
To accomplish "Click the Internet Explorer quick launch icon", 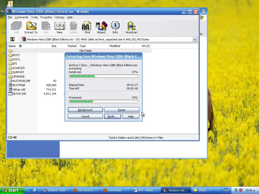I will click(30, 190).
